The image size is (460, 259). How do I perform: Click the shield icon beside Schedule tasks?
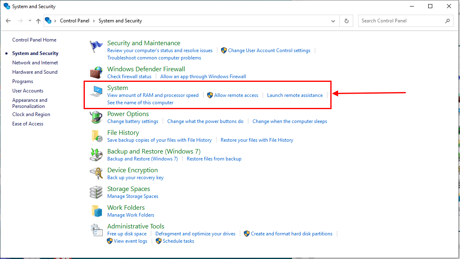coord(158,241)
